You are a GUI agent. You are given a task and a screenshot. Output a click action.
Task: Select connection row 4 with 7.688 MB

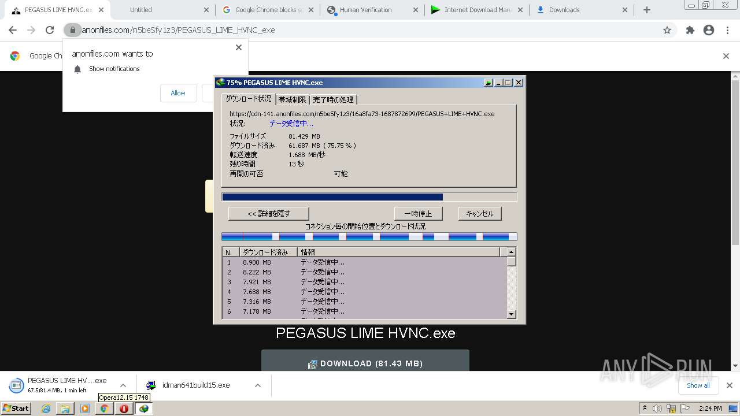click(365, 292)
